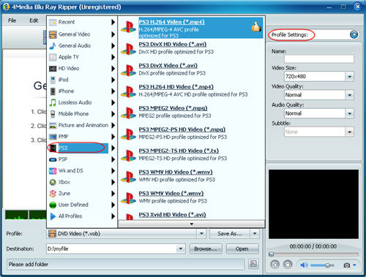Select the Zune category

tap(82, 194)
